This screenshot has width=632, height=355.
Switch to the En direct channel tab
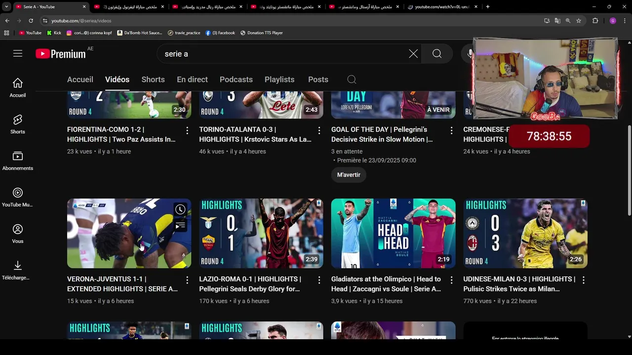pyautogui.click(x=192, y=79)
